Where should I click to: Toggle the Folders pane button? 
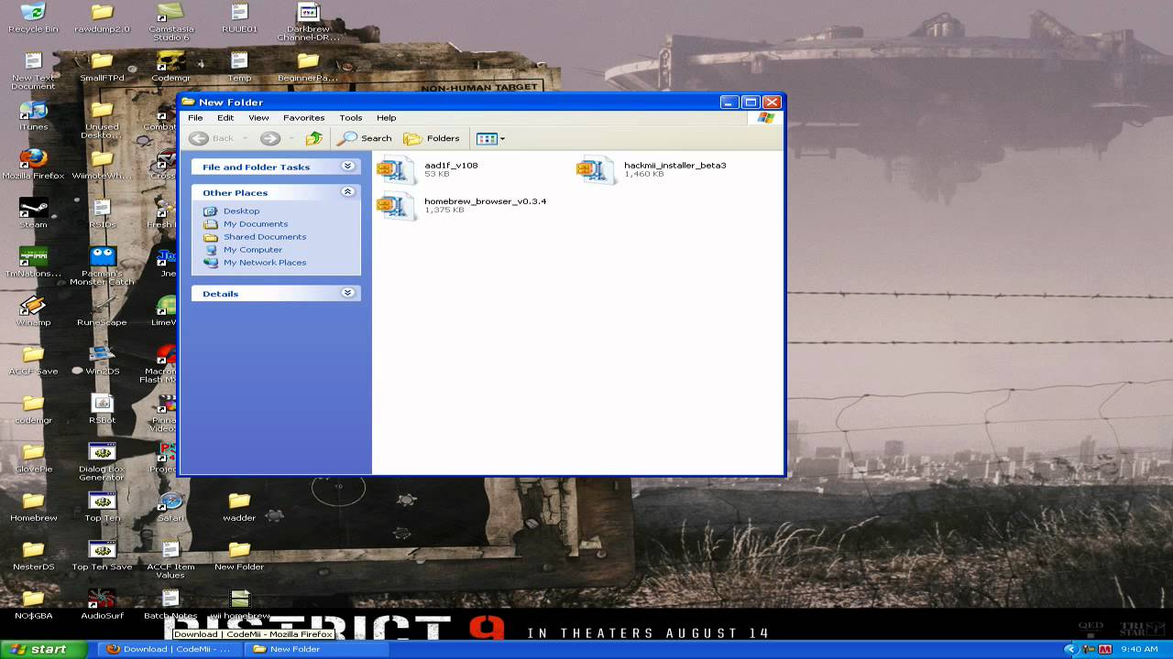(x=432, y=138)
